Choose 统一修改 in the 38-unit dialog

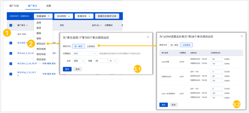pos(174,45)
